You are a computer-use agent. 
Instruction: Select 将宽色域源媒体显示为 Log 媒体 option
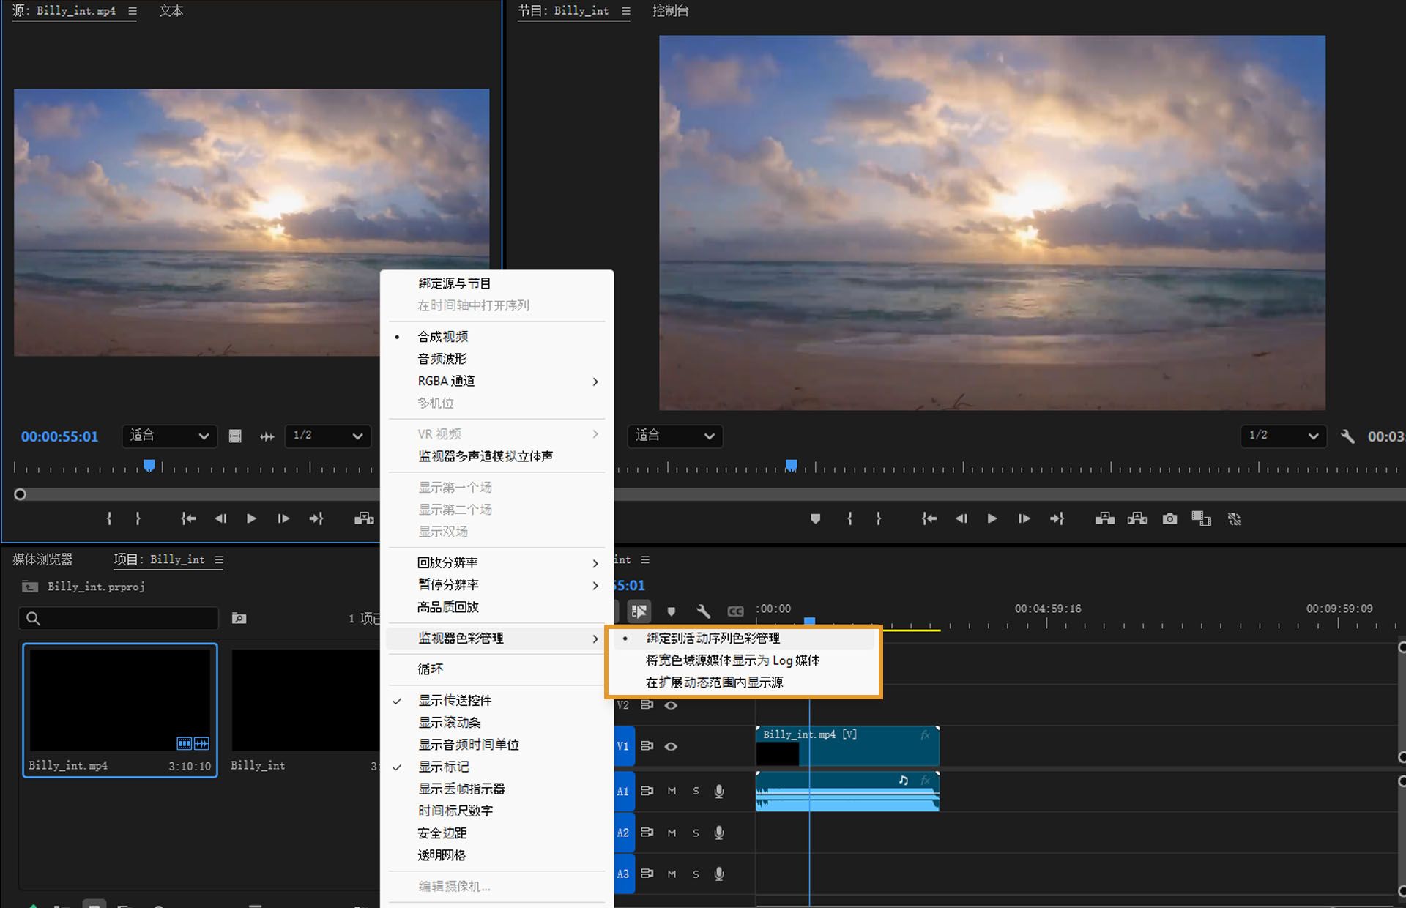732,660
